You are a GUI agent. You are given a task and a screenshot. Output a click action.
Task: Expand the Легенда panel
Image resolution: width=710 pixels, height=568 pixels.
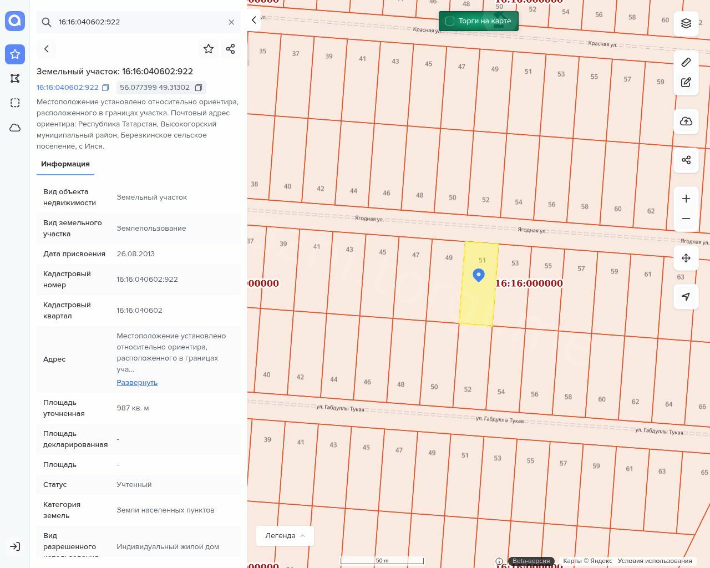[285, 536]
